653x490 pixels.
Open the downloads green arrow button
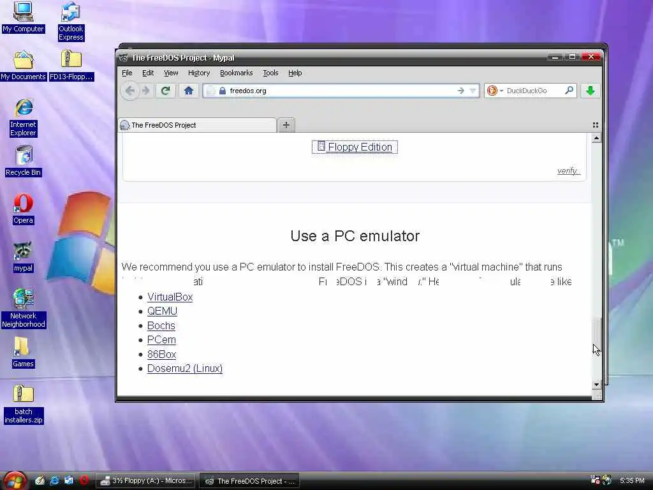click(590, 91)
